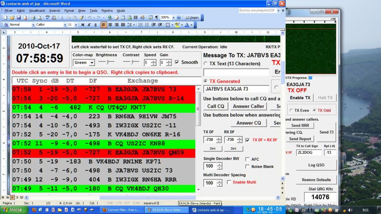Click the Open folder icon
The height and width of the screenshot is (214, 381).
[x=12, y=18]
